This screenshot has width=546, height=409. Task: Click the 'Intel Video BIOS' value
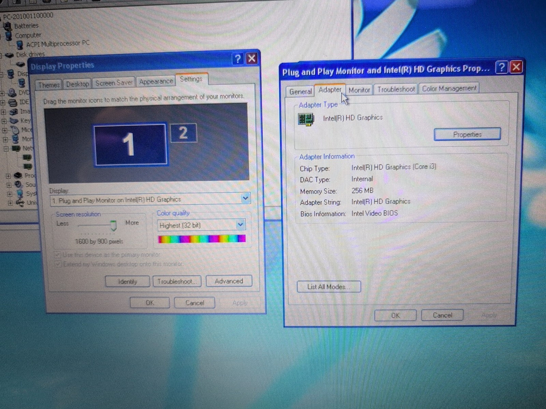click(375, 213)
